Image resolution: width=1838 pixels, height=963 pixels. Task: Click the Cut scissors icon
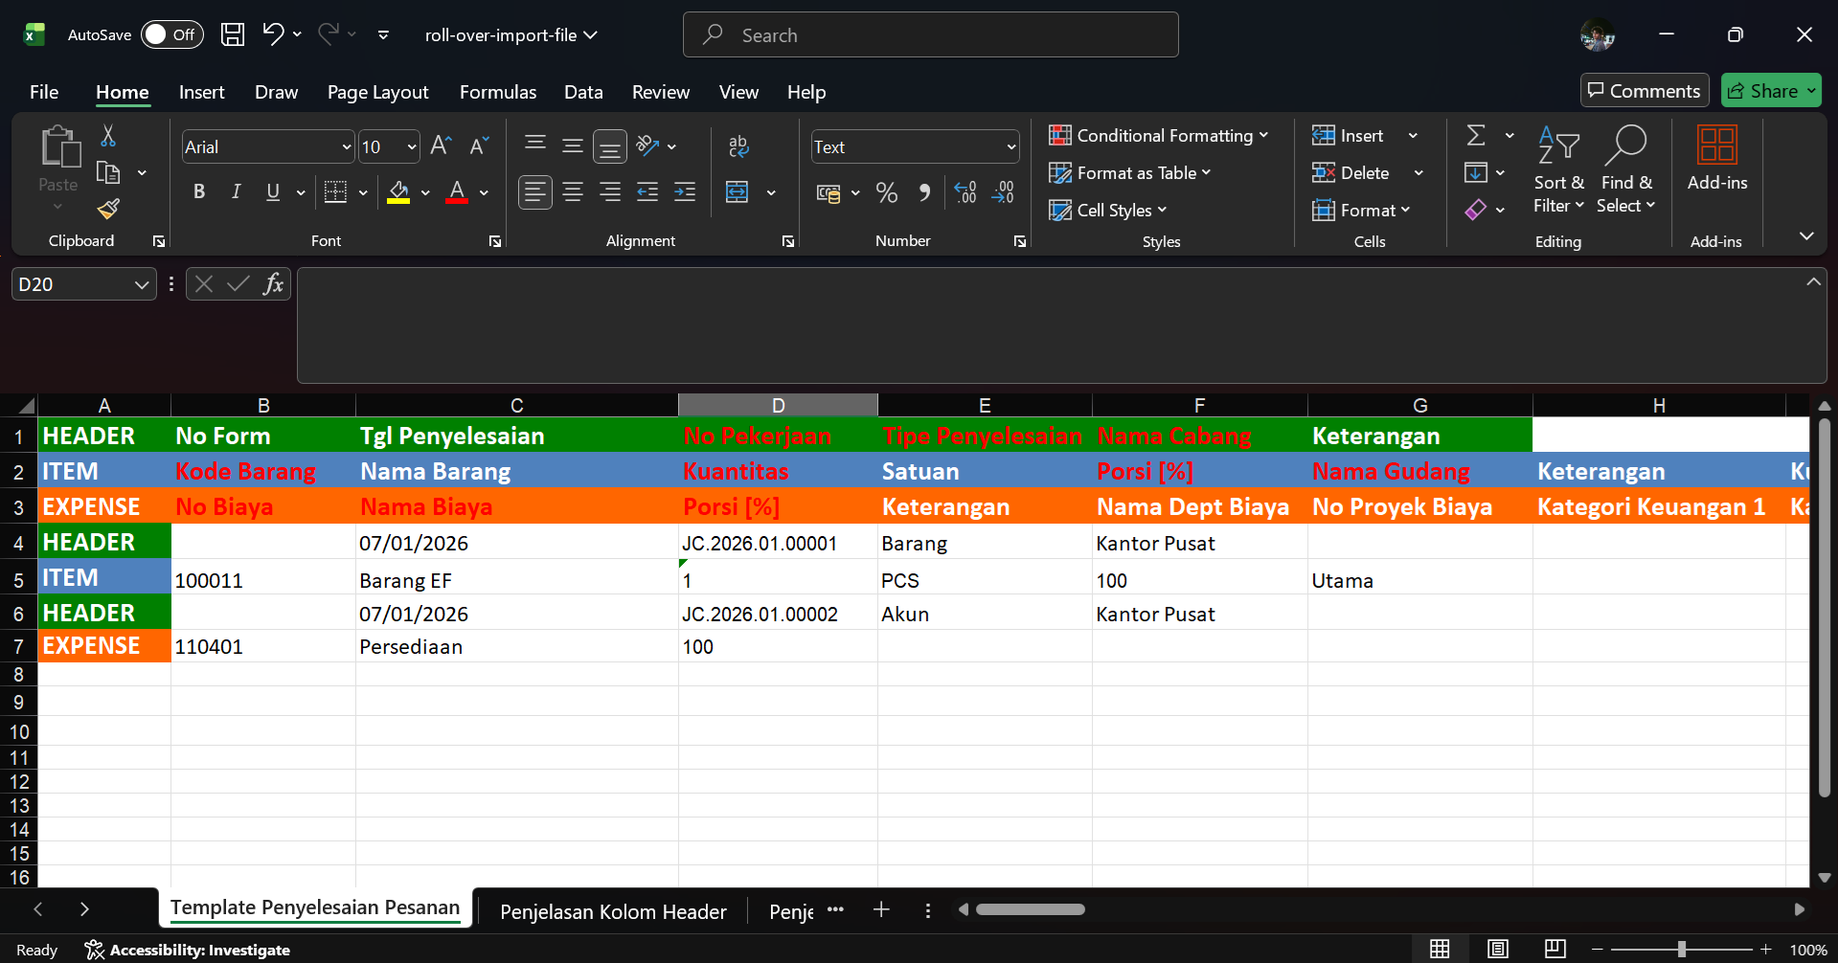pos(108,136)
